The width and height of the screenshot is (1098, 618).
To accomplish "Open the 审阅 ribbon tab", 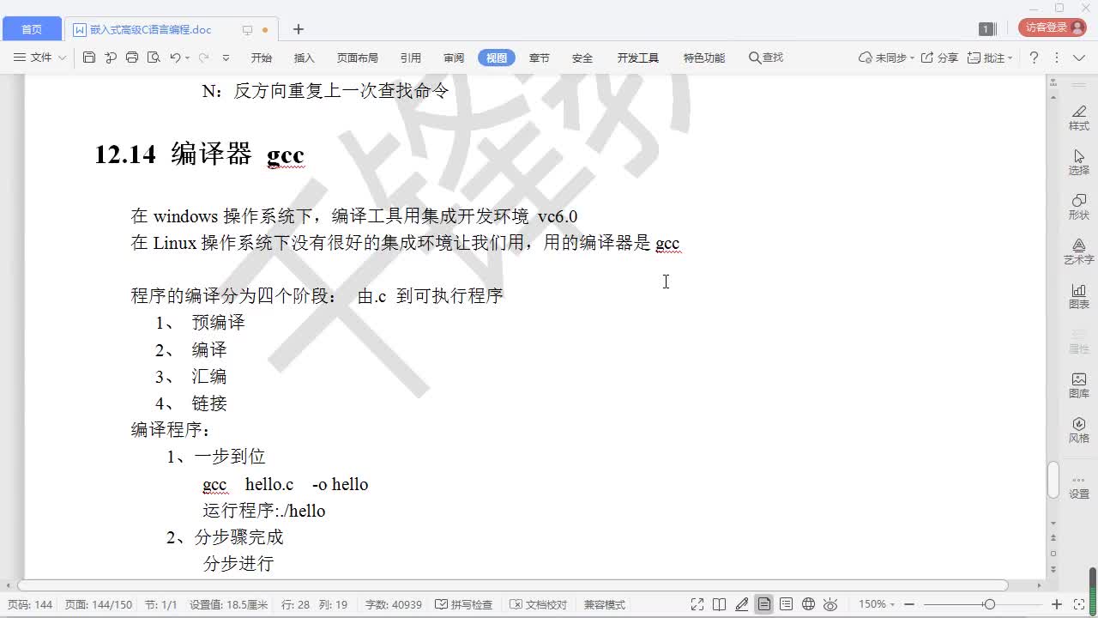I will tap(454, 58).
